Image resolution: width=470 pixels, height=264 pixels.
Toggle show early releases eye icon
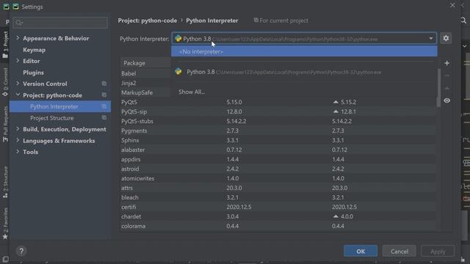pyautogui.click(x=447, y=100)
